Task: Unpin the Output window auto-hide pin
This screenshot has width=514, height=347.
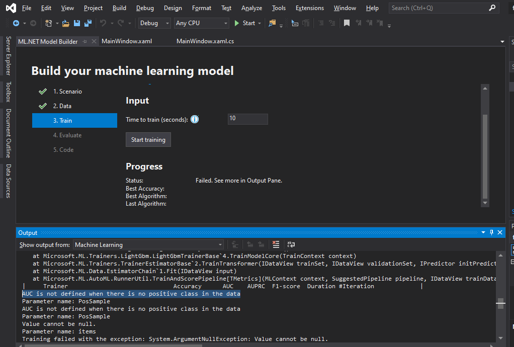Action: 491,232
